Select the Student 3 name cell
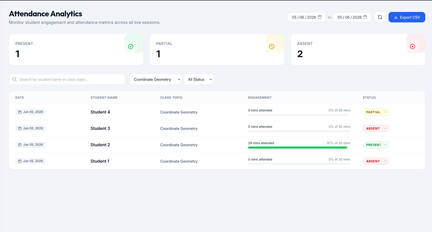 coord(100,128)
